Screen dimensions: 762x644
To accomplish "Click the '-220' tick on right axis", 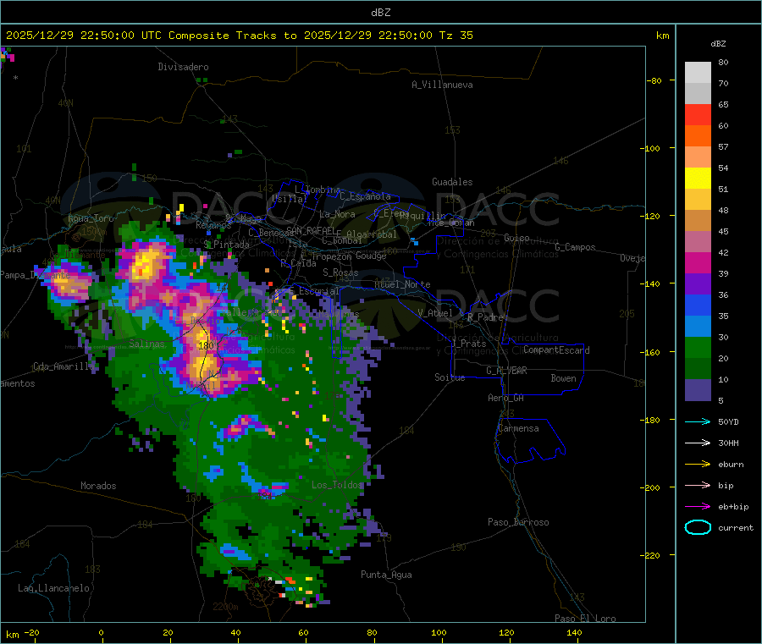I will [x=652, y=555].
